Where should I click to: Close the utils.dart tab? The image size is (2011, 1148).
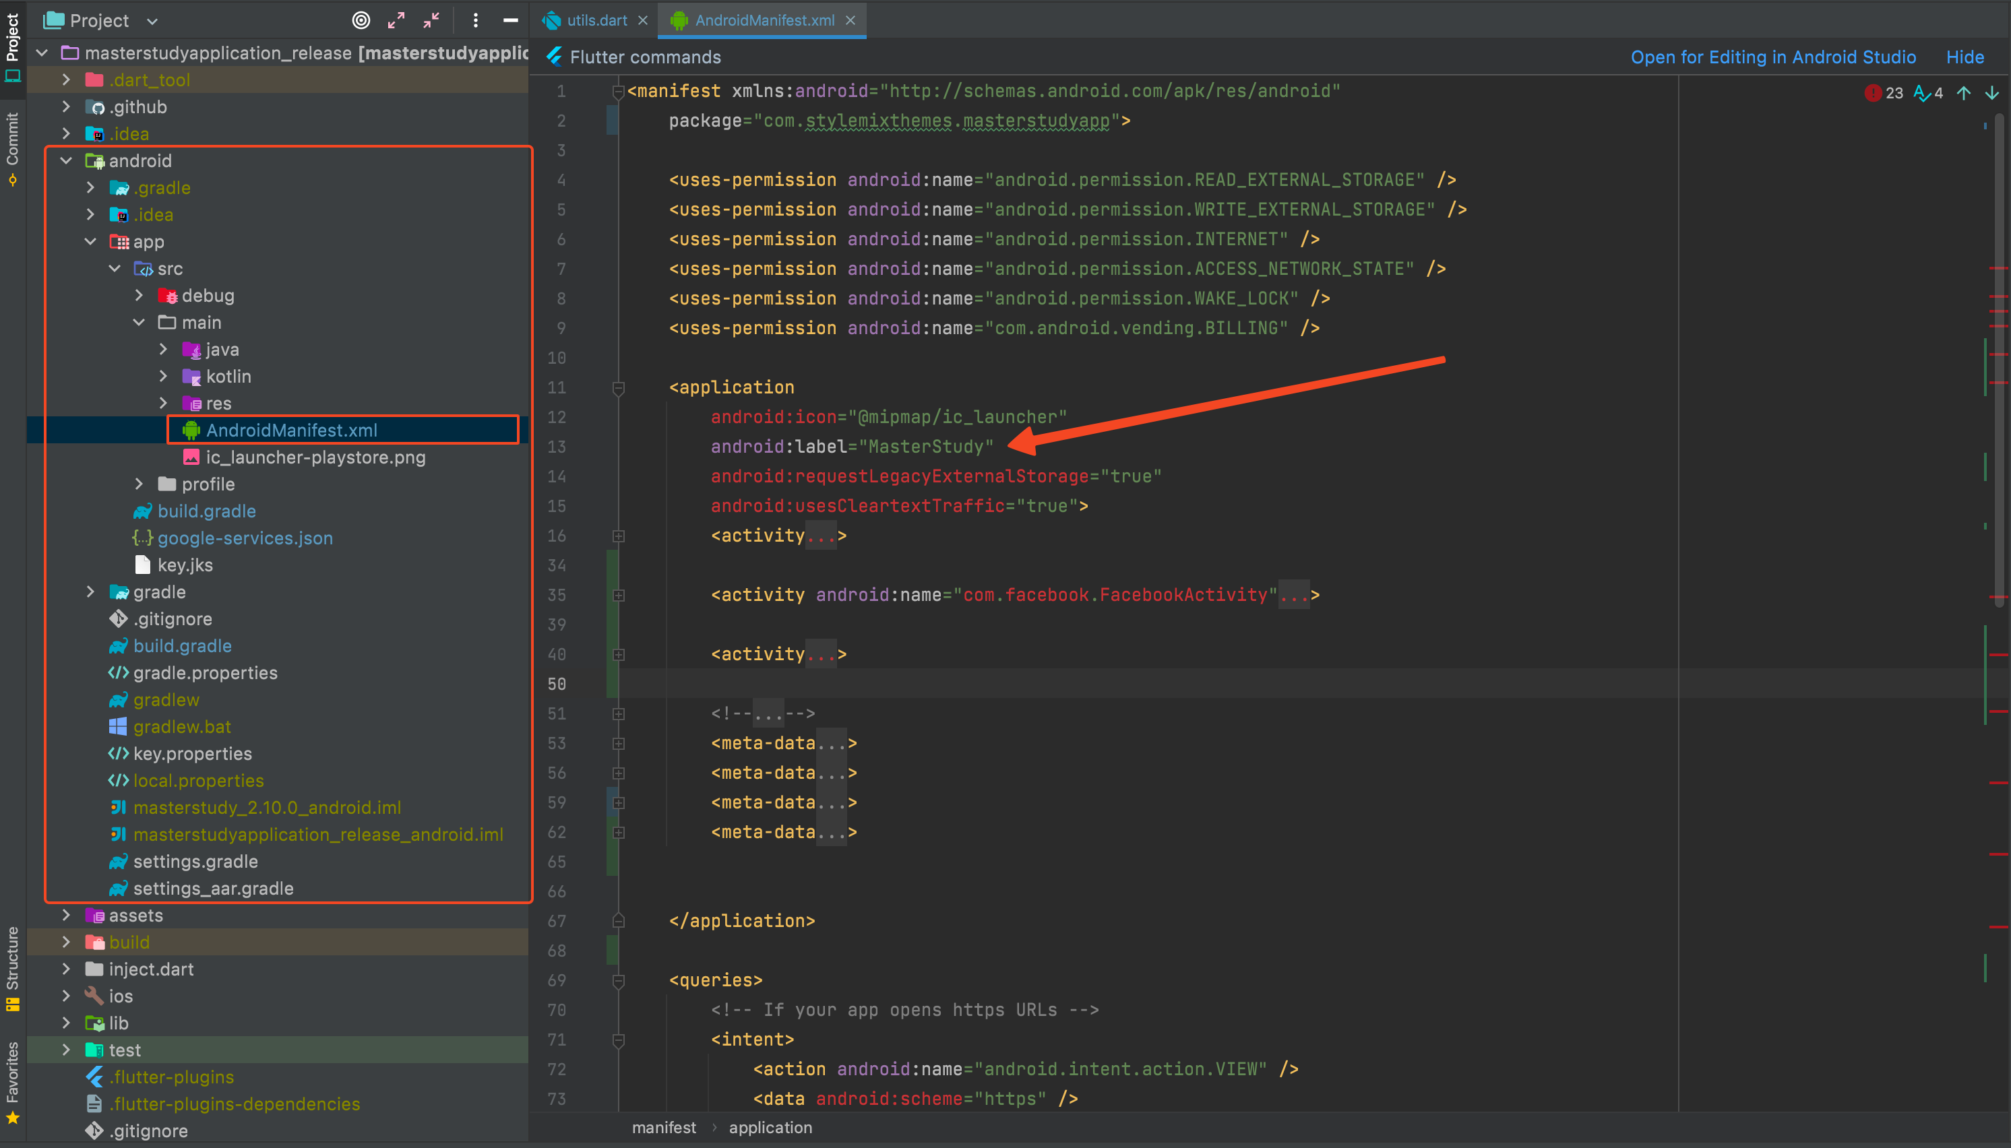coord(643,20)
